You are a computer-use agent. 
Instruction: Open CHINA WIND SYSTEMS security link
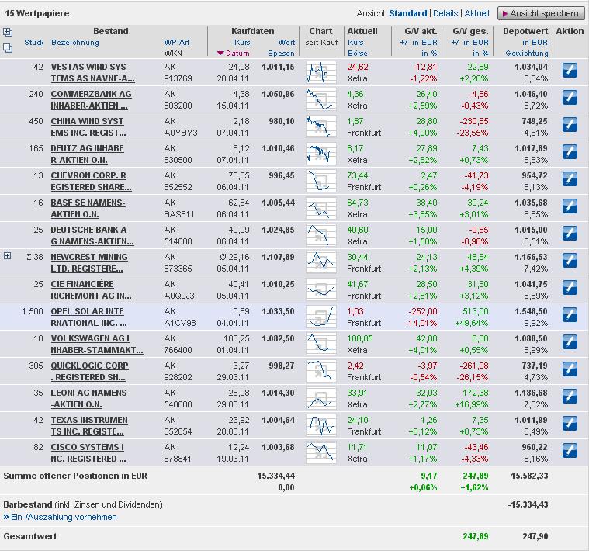[88, 126]
